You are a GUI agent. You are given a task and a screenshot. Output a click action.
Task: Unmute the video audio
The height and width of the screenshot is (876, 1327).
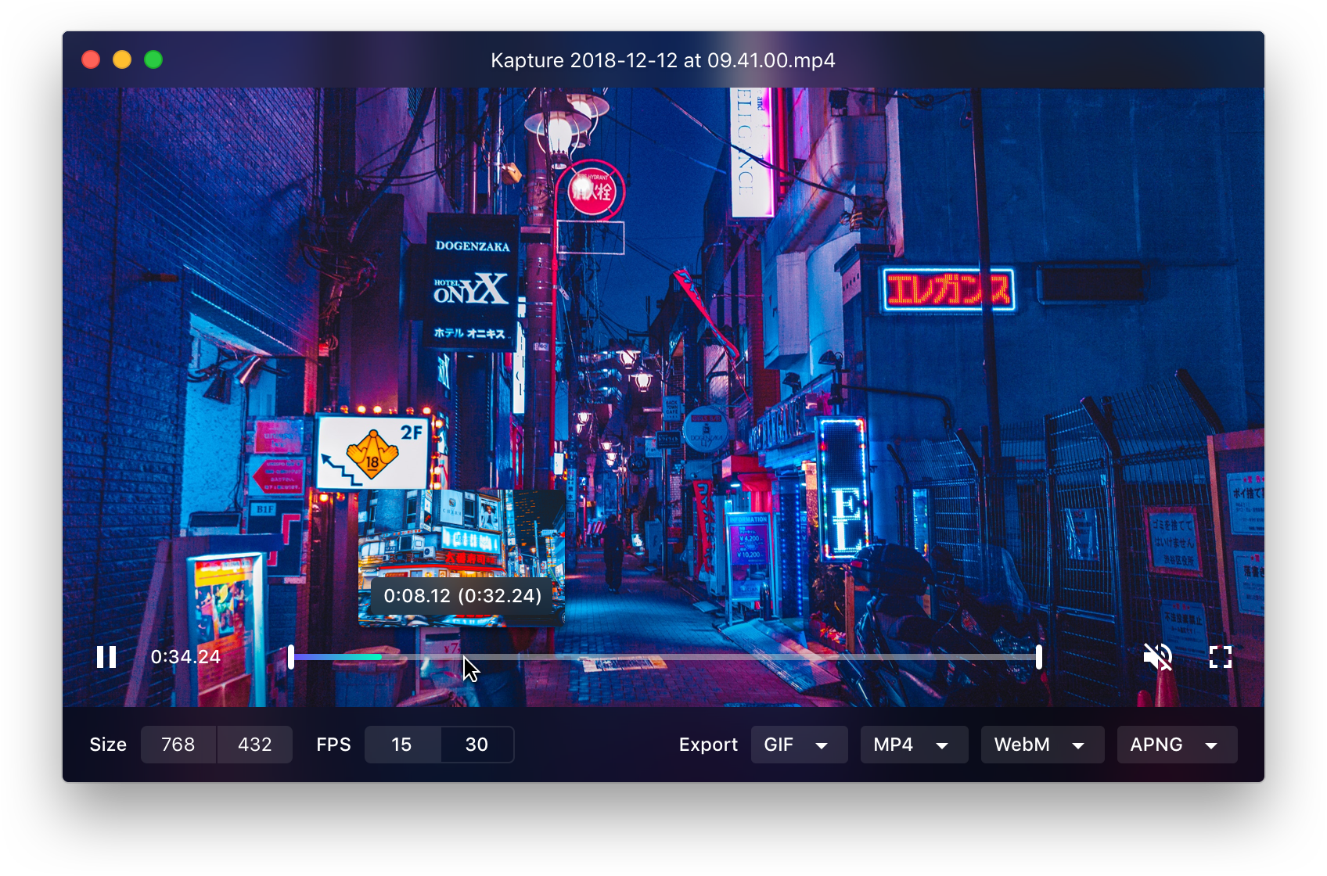pyautogui.click(x=1157, y=657)
